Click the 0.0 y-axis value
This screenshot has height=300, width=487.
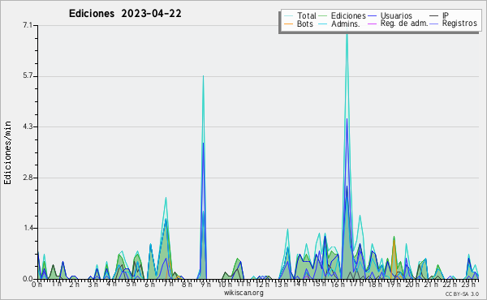pyautogui.click(x=28, y=279)
